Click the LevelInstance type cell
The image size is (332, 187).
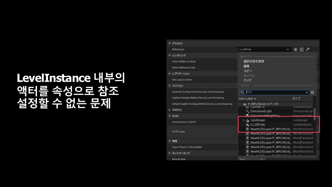coord(302,125)
